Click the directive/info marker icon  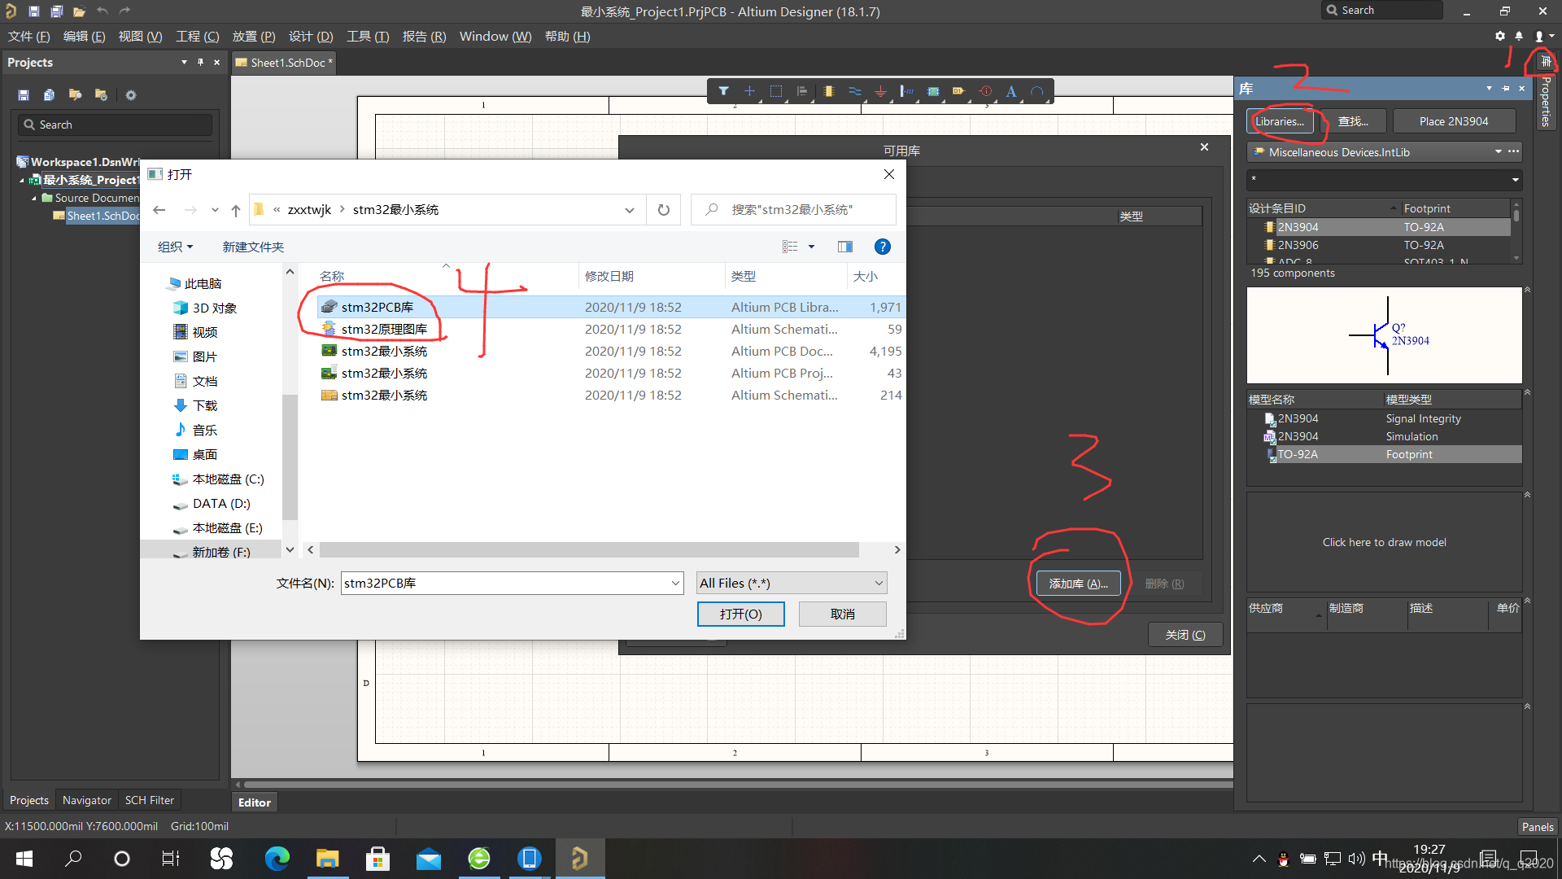(x=985, y=91)
